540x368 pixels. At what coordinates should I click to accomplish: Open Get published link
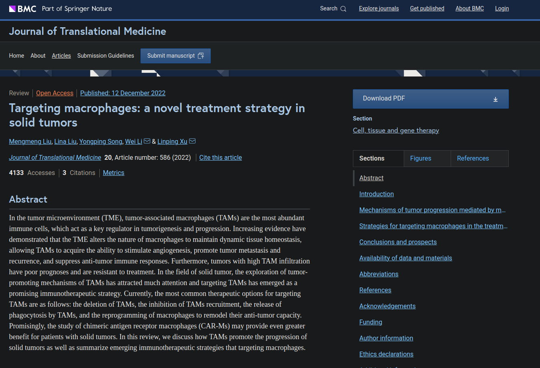(427, 8)
